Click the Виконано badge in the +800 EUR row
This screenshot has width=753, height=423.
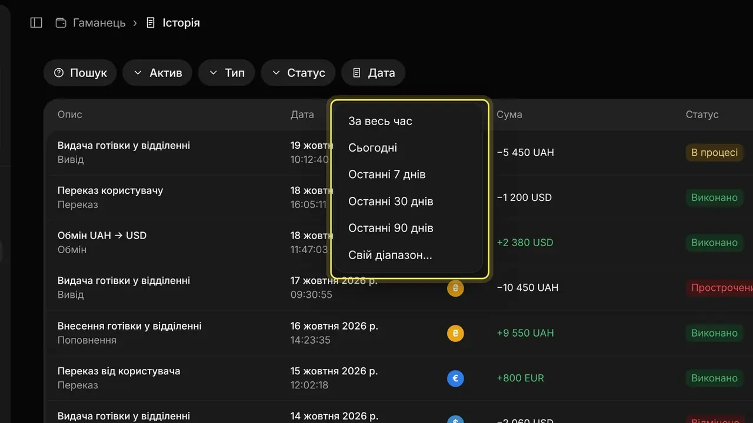714,378
